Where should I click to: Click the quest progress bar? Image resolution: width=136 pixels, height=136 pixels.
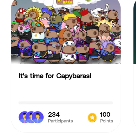tap(66, 103)
